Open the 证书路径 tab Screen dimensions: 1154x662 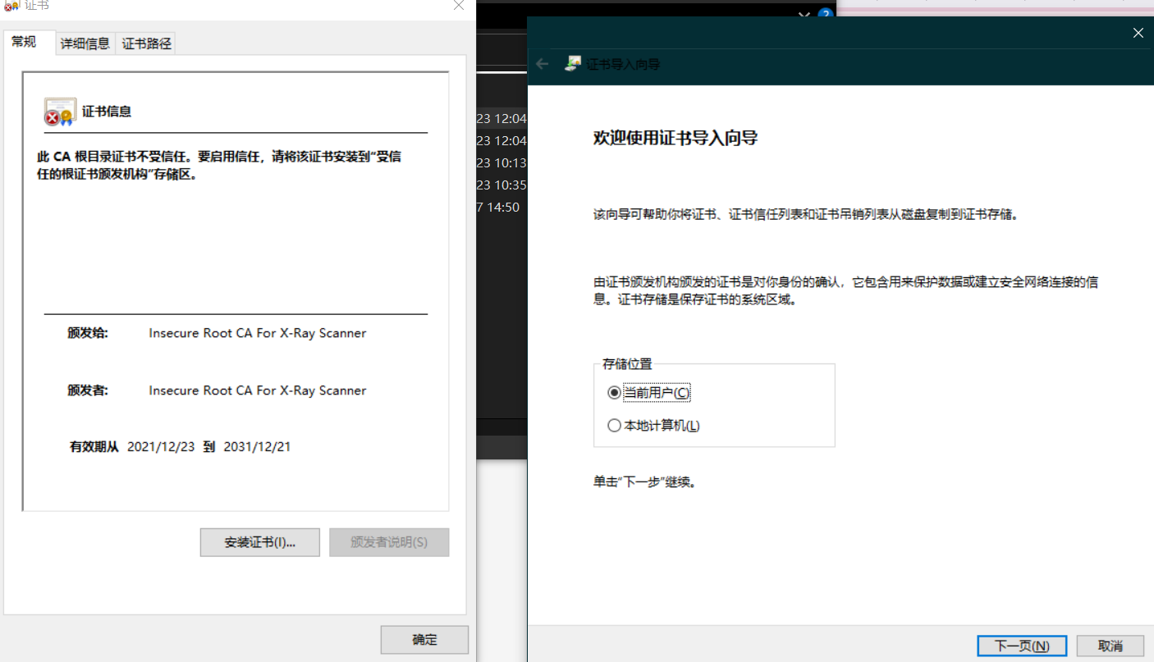point(147,44)
